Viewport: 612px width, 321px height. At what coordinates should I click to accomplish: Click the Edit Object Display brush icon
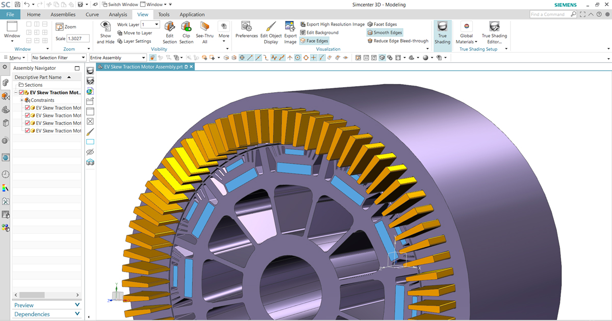coord(271,27)
